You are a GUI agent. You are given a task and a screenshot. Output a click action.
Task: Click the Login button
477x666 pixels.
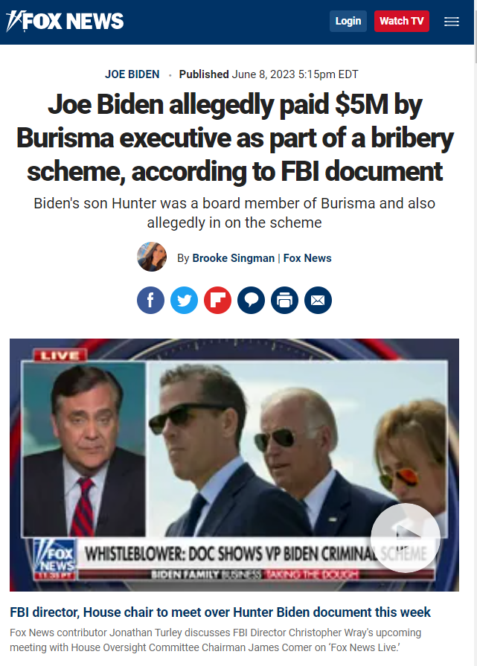point(348,22)
